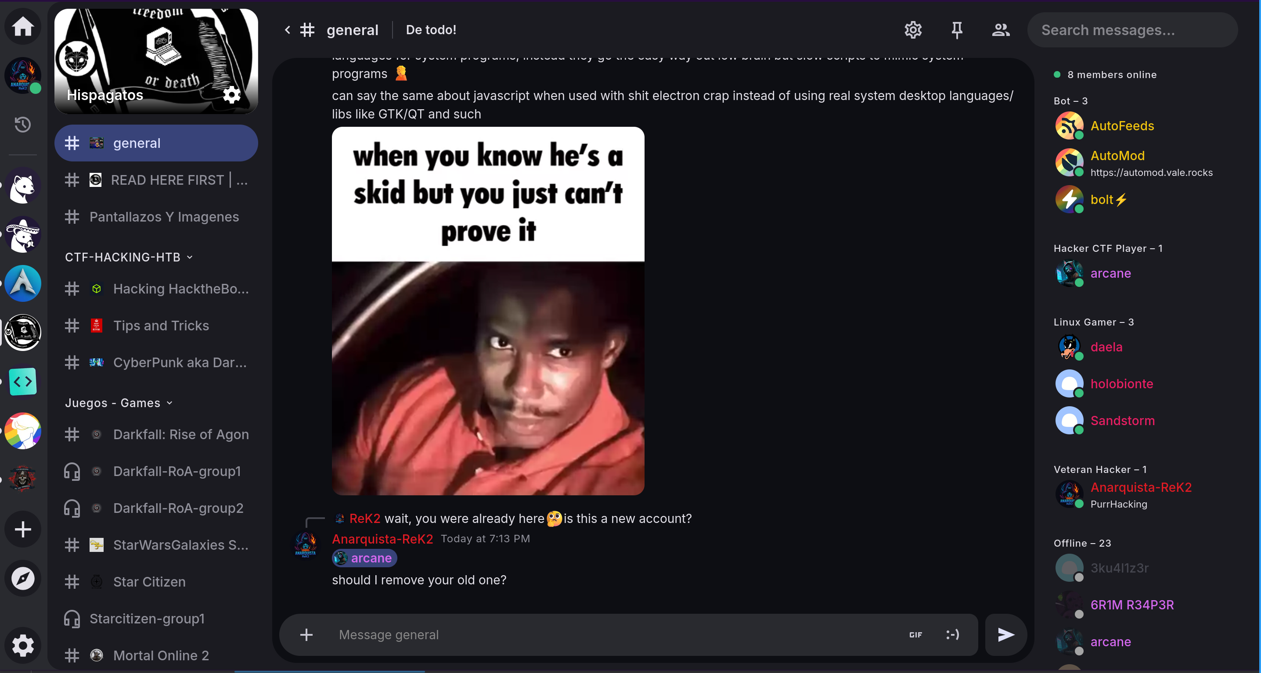Open the GIF picker
1261x673 pixels.
[915, 634]
